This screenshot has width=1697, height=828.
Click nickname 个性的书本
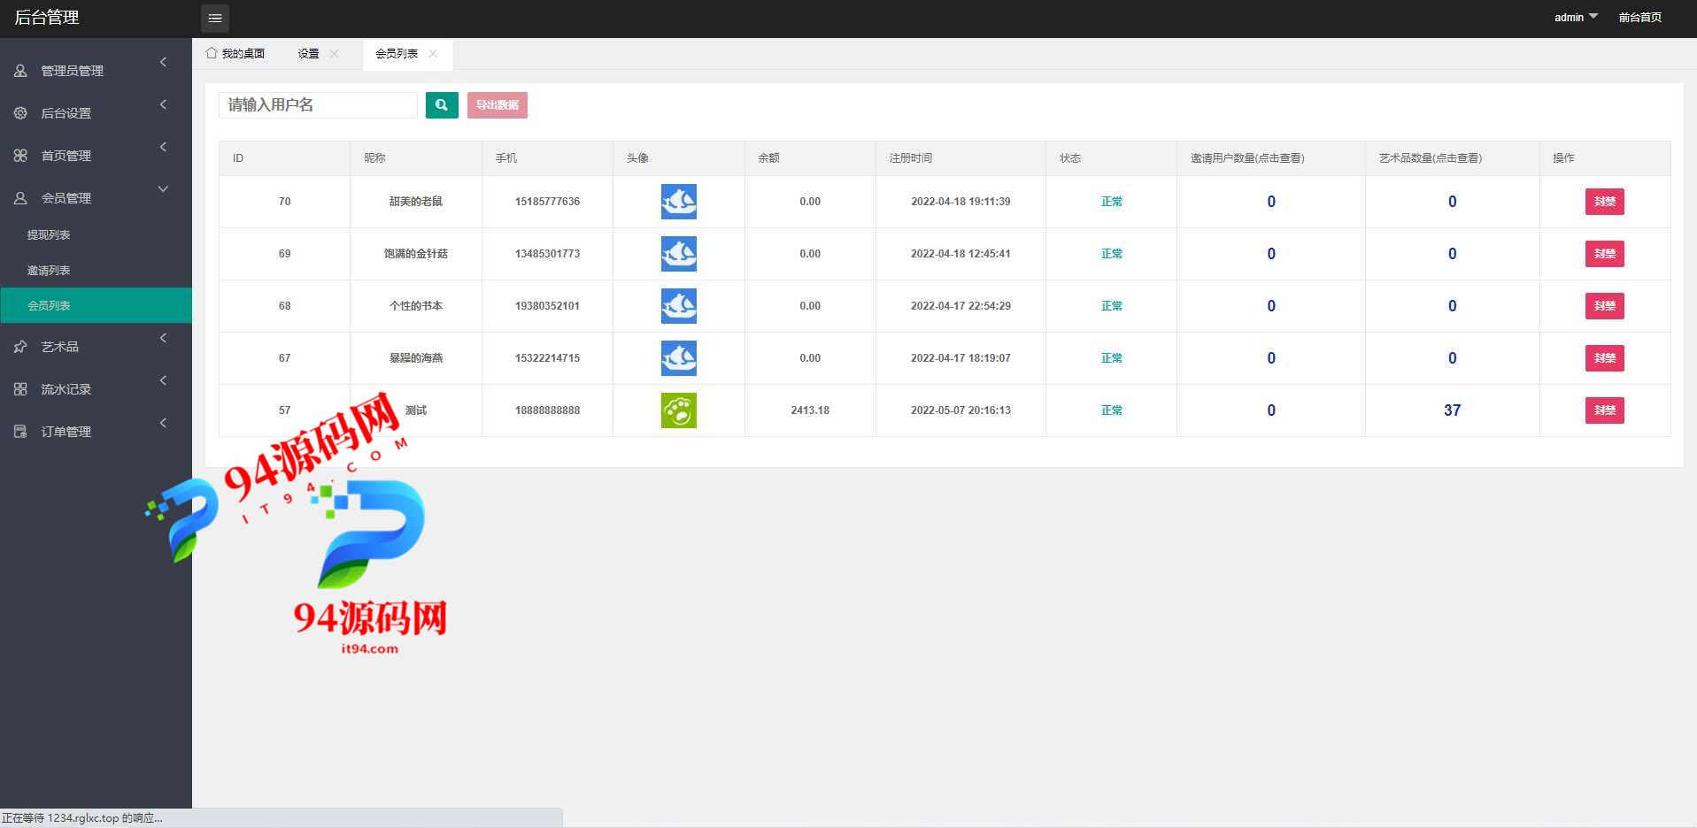coord(416,306)
